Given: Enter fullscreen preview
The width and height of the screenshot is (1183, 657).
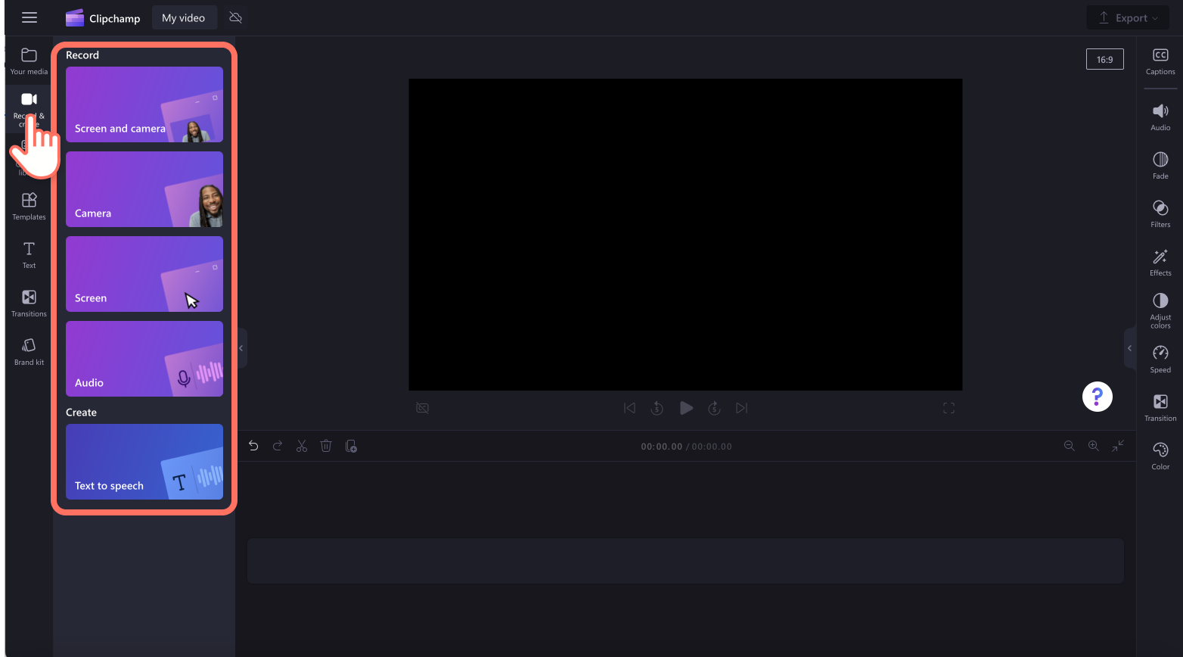Looking at the screenshot, I should pyautogui.click(x=949, y=408).
